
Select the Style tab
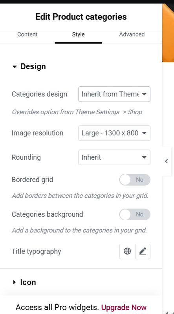(78, 35)
